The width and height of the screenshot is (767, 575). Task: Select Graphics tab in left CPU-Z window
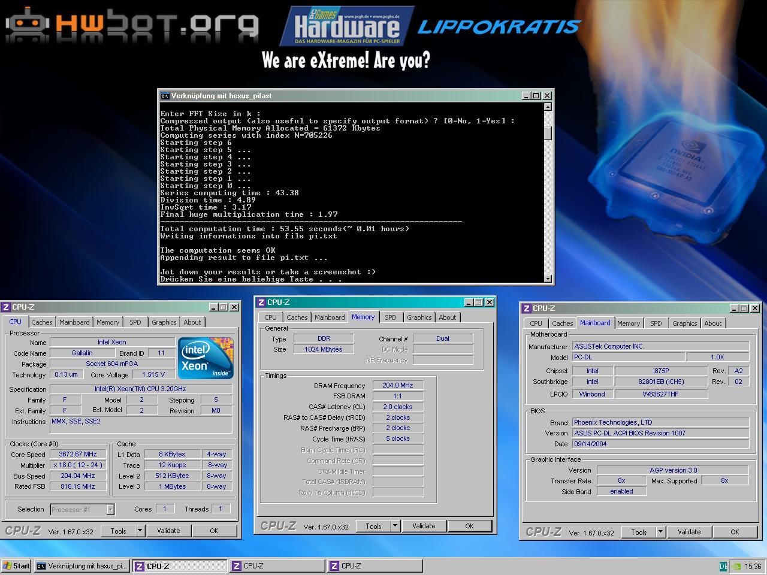(164, 322)
